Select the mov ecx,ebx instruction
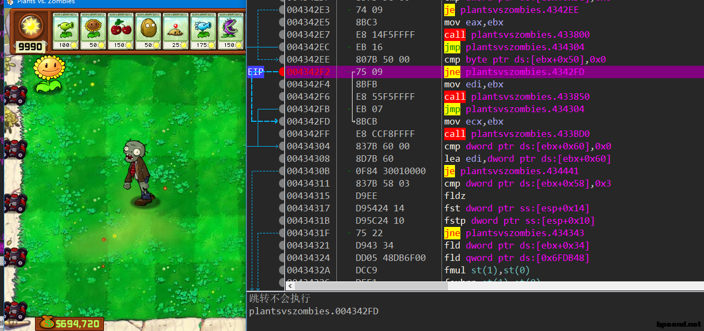 474,121
